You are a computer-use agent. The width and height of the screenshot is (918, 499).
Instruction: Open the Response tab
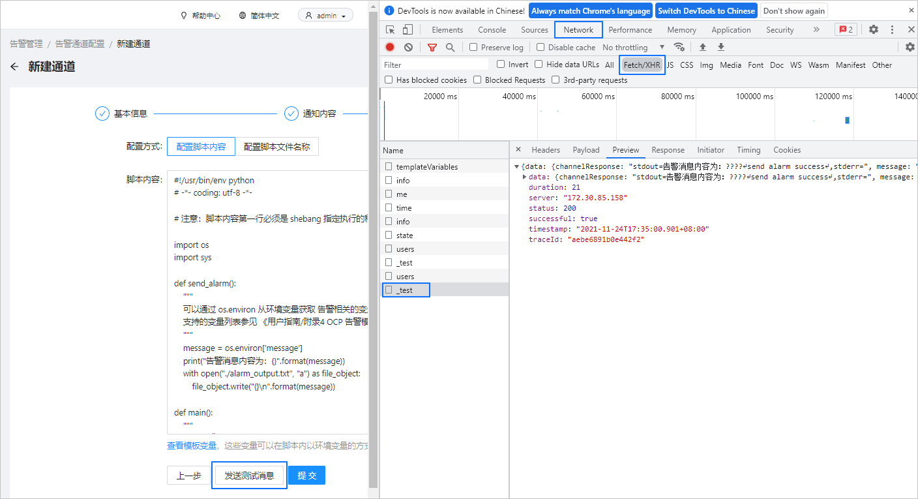tap(668, 150)
